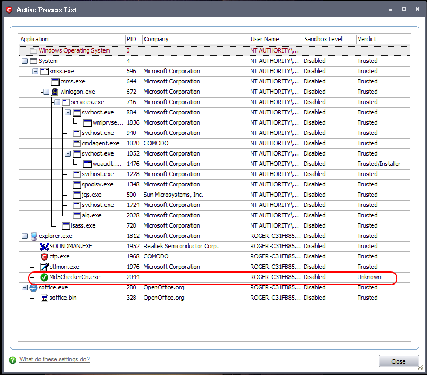Click the explorer.exe computer icon
Viewport: 427px width, 375px height.
point(34,236)
